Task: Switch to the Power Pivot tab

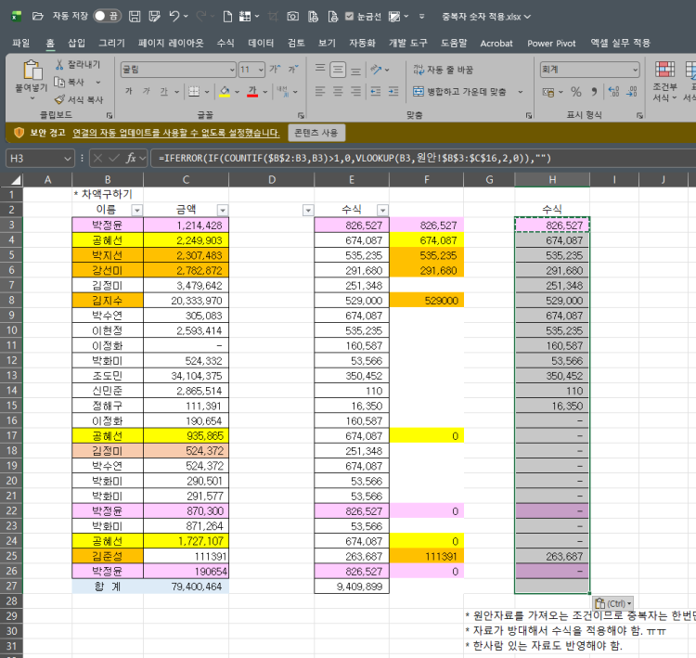Action: [x=552, y=43]
